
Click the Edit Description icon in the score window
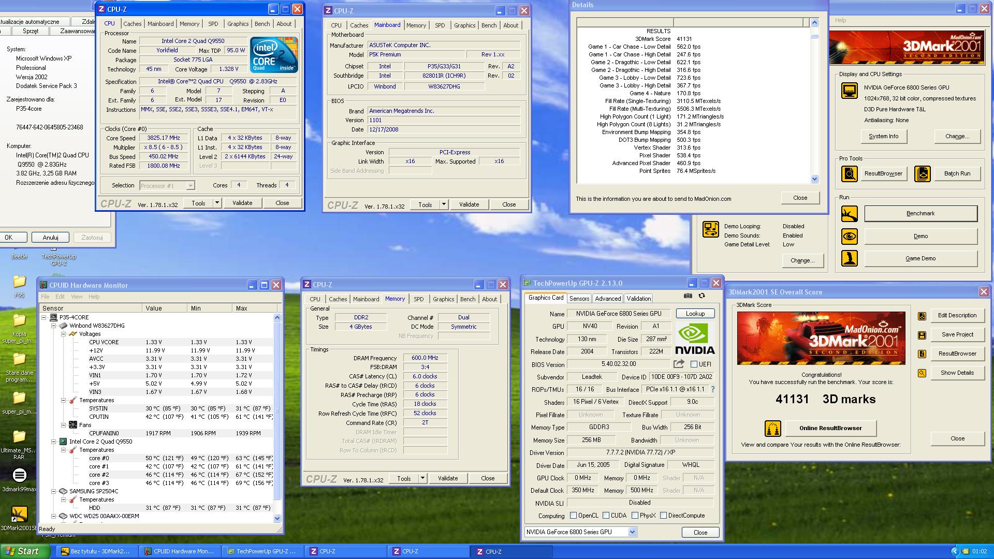point(922,316)
